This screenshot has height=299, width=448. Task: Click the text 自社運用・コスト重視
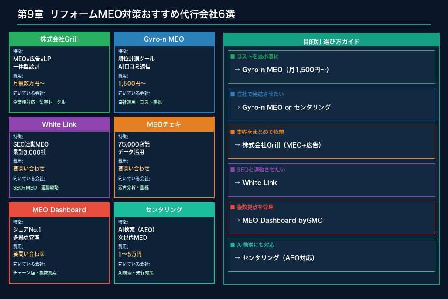[x=140, y=102]
